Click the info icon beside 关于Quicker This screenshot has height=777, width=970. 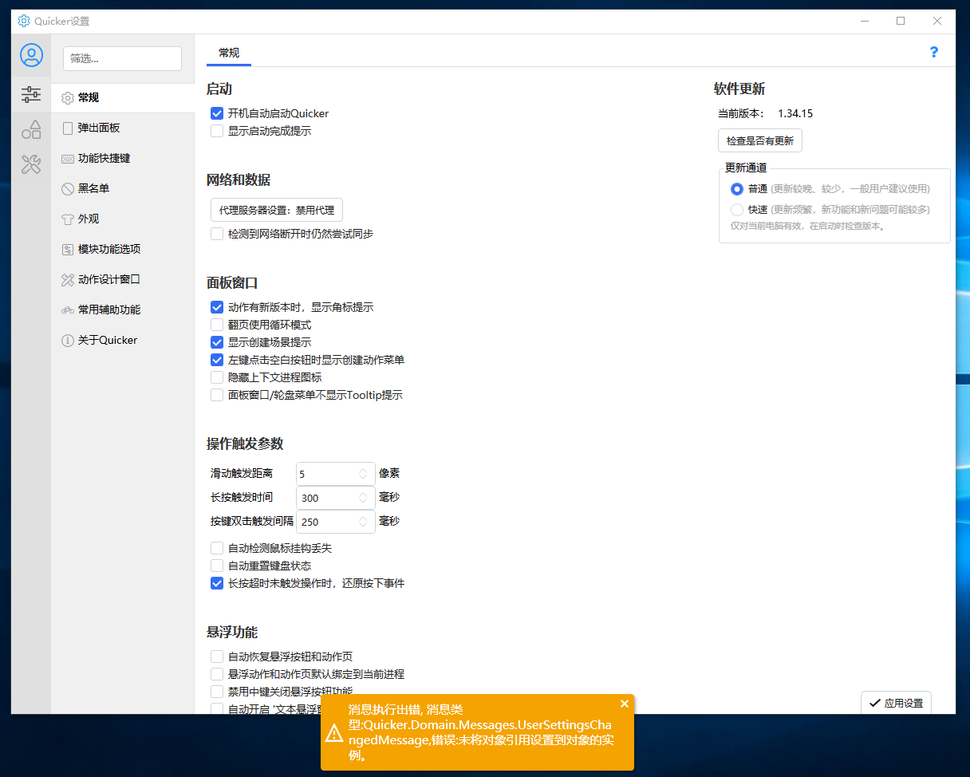tap(68, 341)
